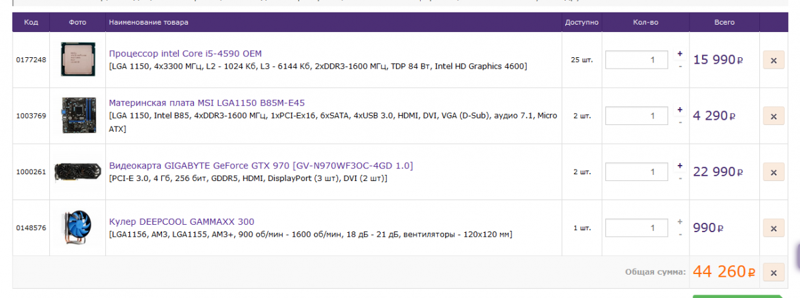Increase quantity of MSI motherboard

coord(680,110)
